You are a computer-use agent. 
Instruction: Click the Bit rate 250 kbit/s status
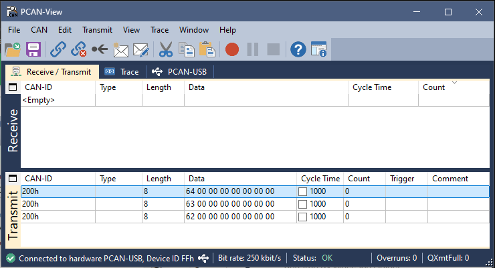pyautogui.click(x=250, y=258)
